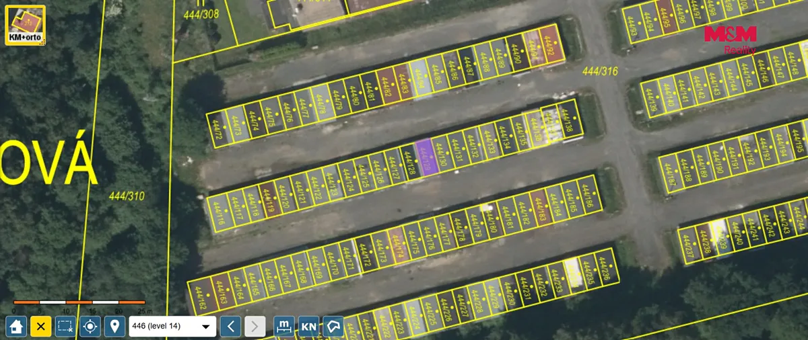Open the KM+orto base map switcher

(x=25, y=26)
